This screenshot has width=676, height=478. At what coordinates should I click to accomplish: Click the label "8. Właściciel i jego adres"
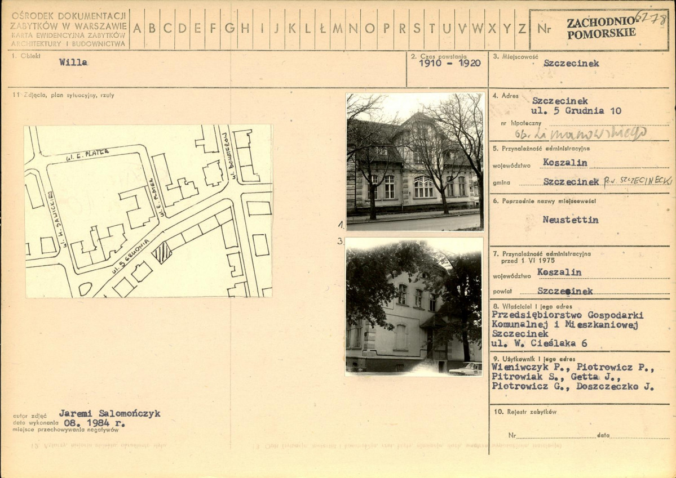click(532, 307)
